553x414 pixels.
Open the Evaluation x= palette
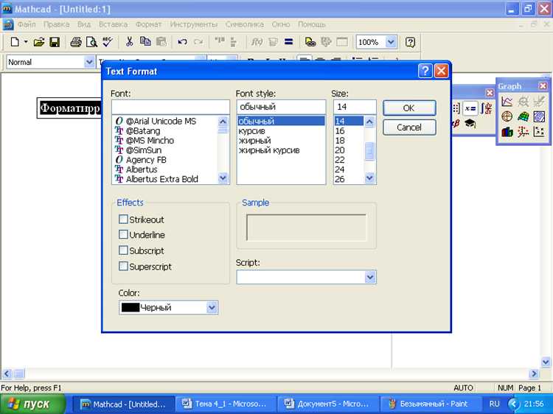tap(470, 108)
